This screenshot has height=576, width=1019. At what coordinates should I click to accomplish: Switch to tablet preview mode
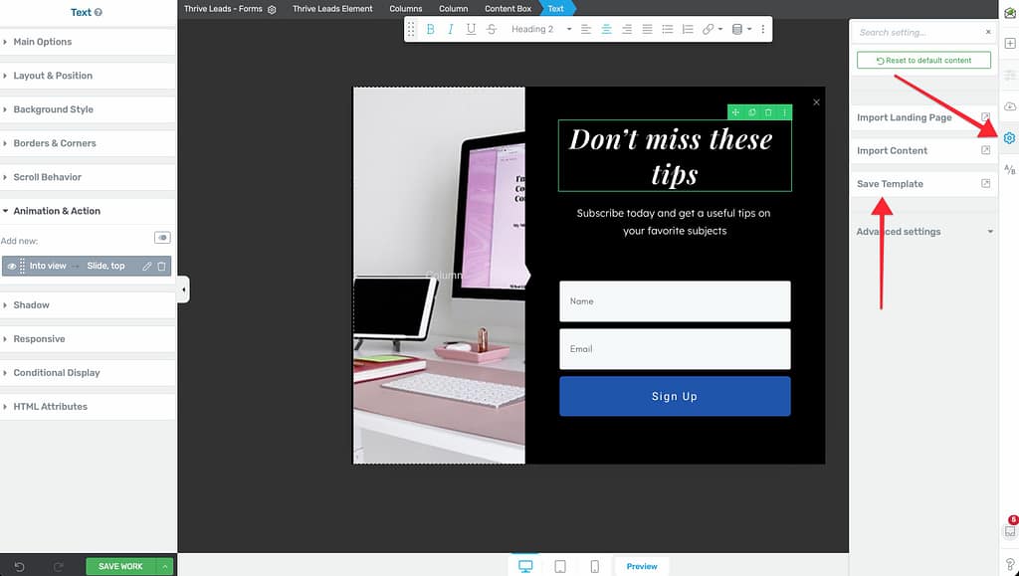pyautogui.click(x=560, y=566)
